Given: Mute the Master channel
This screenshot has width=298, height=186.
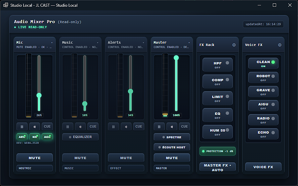Looking at the screenshot, I should [172, 158].
